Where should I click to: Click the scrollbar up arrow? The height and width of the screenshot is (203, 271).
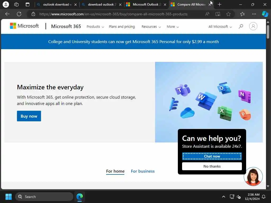(268, 22)
